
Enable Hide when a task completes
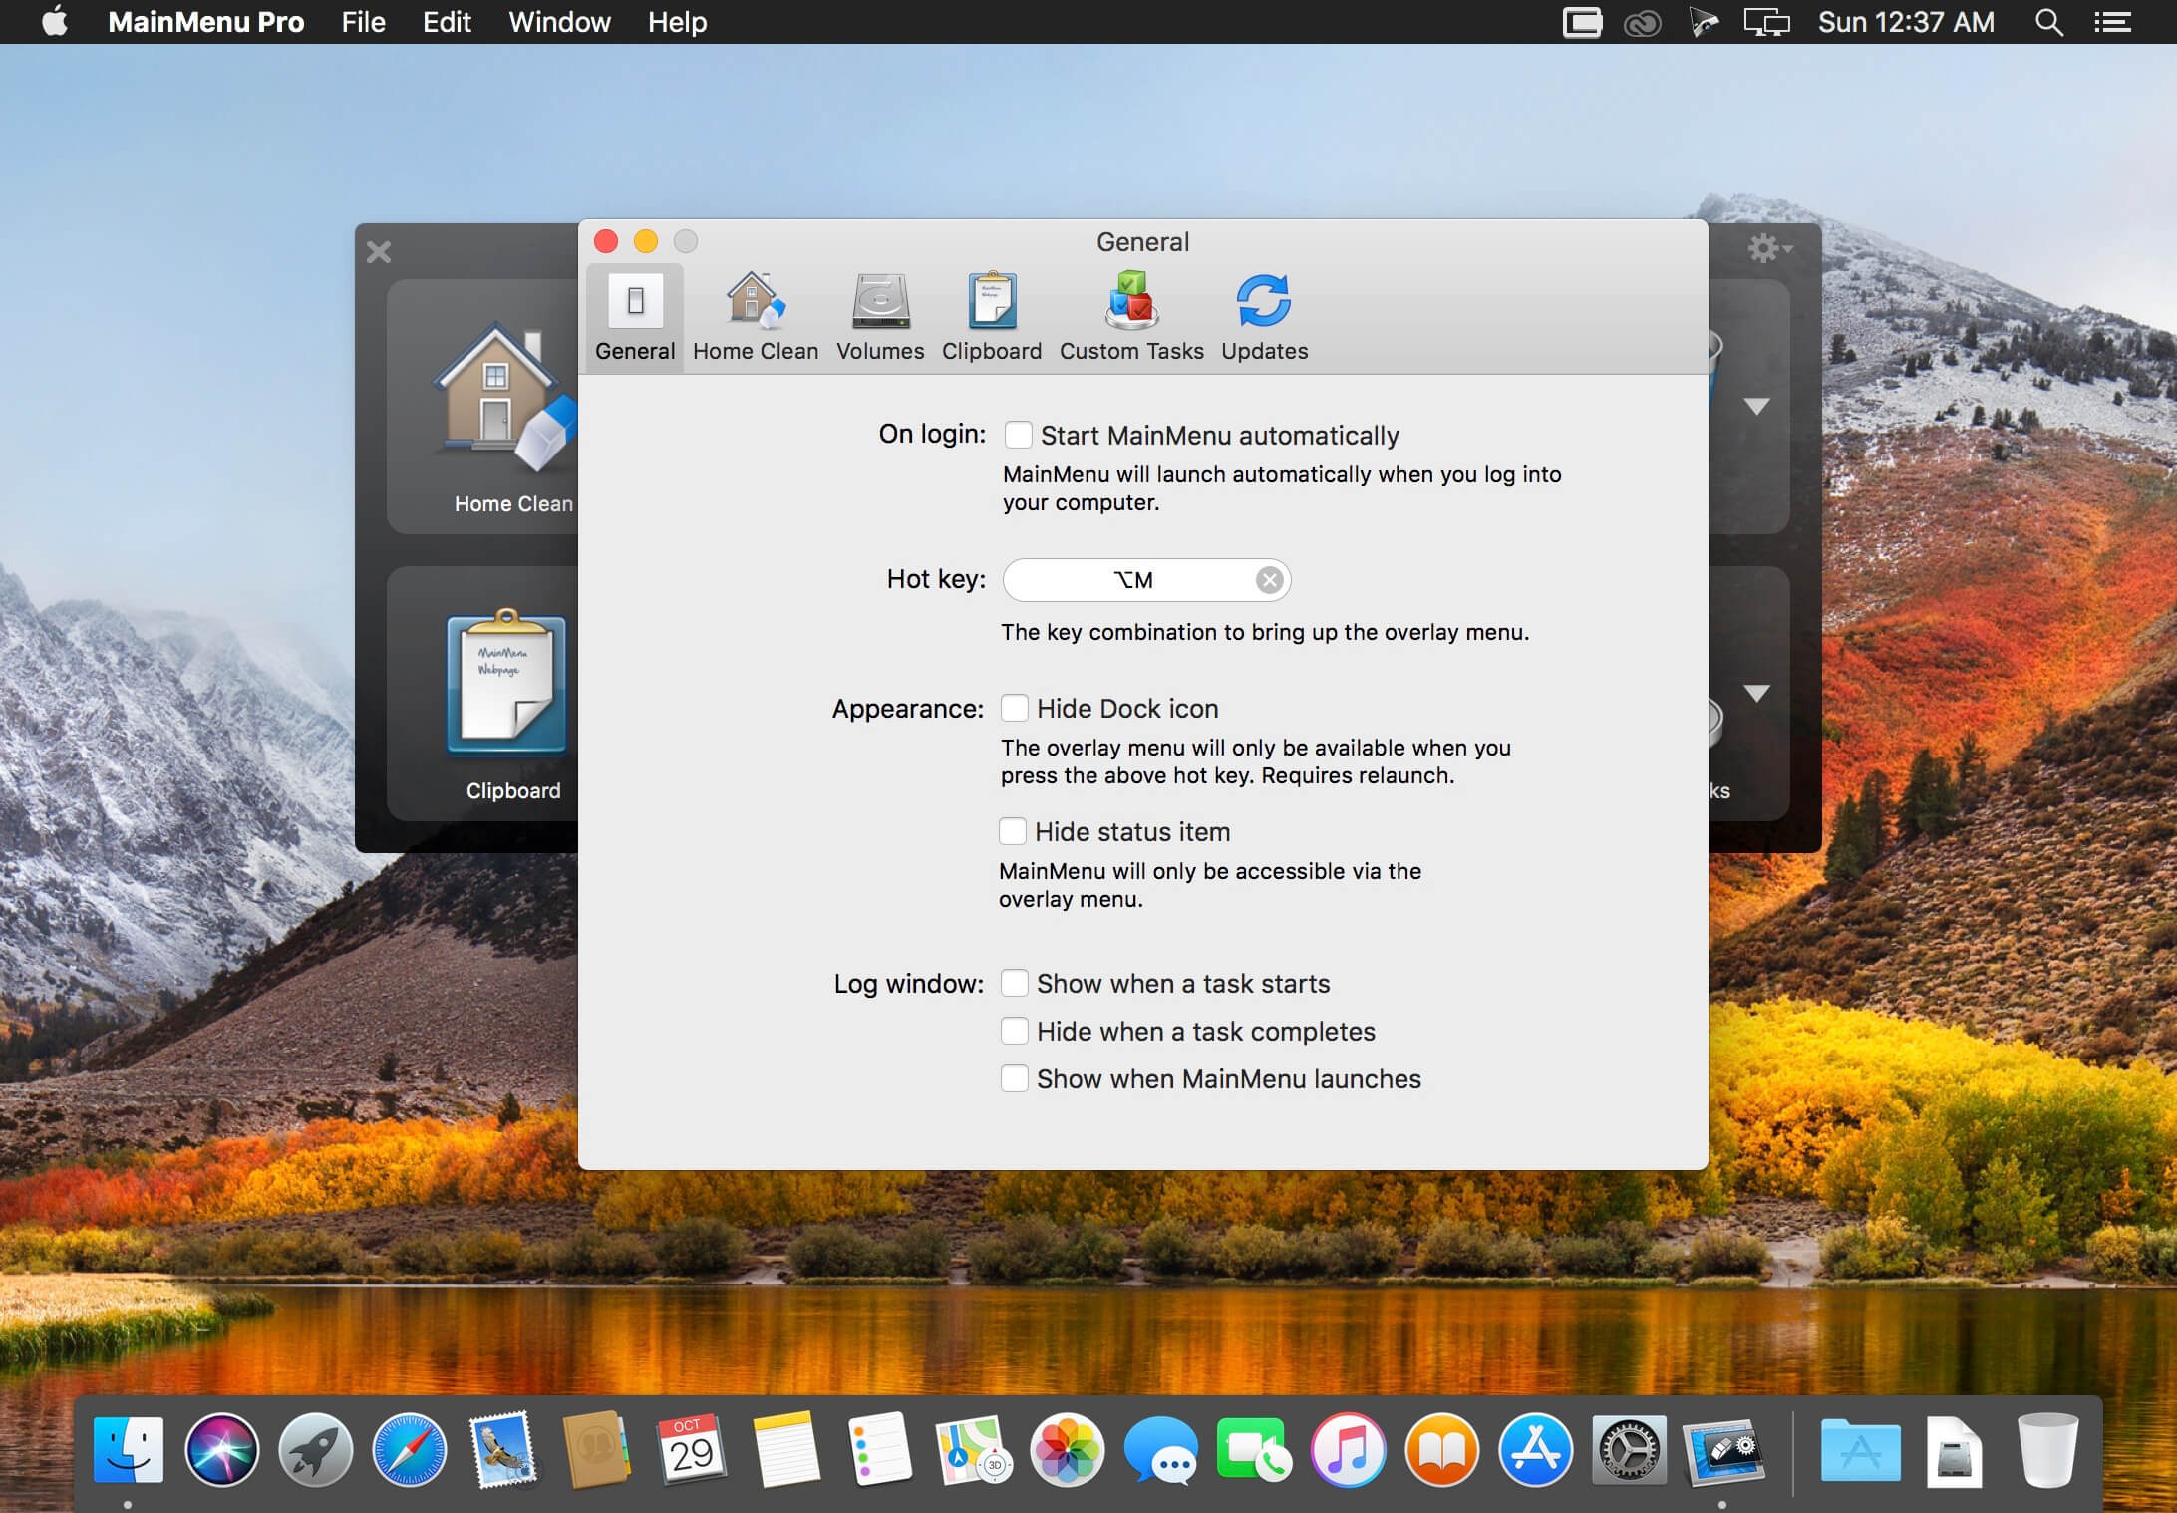(x=1014, y=1031)
